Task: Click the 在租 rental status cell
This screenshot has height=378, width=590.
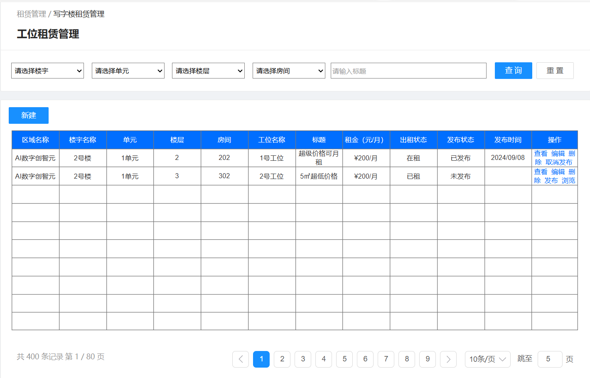Action: 413,158
